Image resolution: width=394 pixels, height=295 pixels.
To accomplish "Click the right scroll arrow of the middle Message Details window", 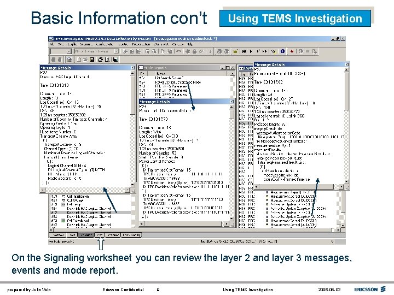I will 227,223.
